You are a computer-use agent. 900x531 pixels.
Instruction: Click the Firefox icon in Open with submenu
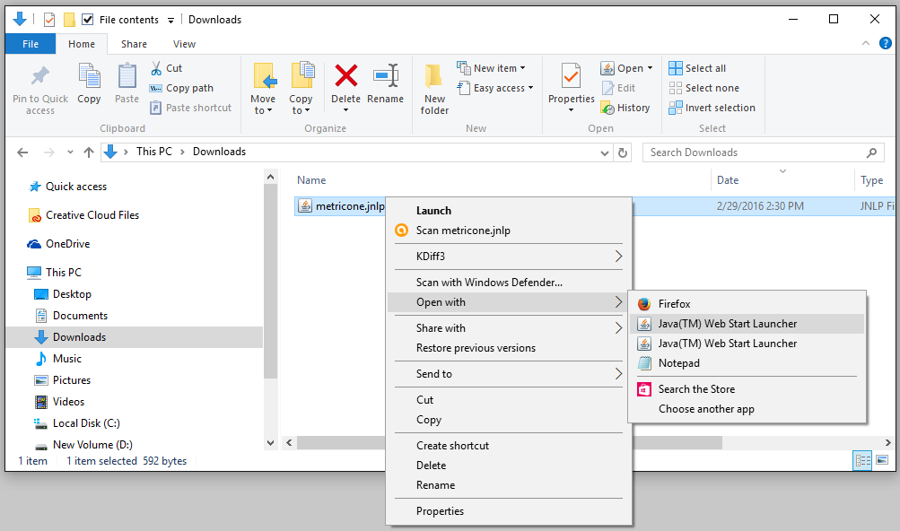tap(644, 304)
